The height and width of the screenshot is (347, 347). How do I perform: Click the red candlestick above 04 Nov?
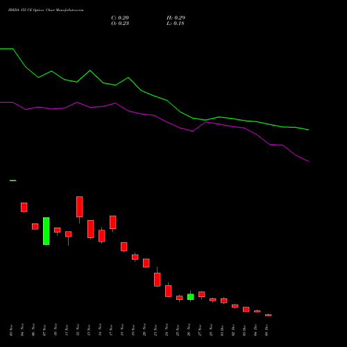(x=24, y=208)
